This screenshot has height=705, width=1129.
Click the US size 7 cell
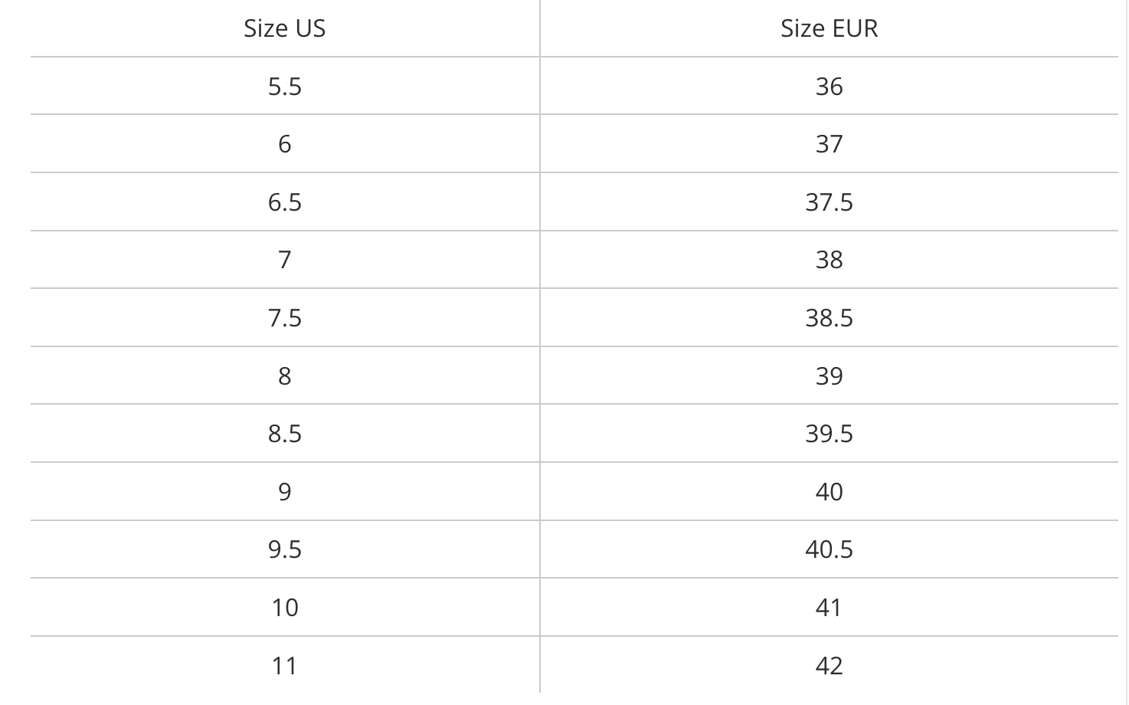284,260
